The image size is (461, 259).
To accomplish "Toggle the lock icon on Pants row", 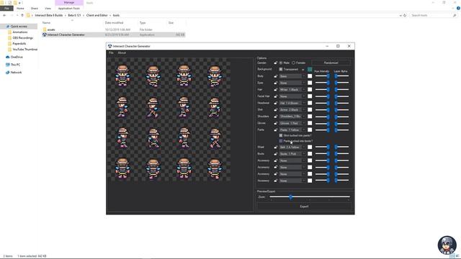I will point(275,129).
